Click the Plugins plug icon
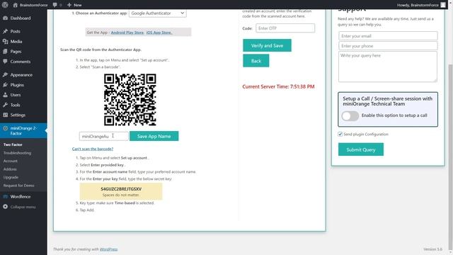The image size is (453, 255). 5,85
